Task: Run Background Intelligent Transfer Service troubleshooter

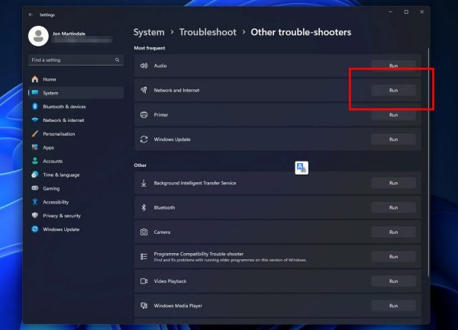Action: coord(393,183)
